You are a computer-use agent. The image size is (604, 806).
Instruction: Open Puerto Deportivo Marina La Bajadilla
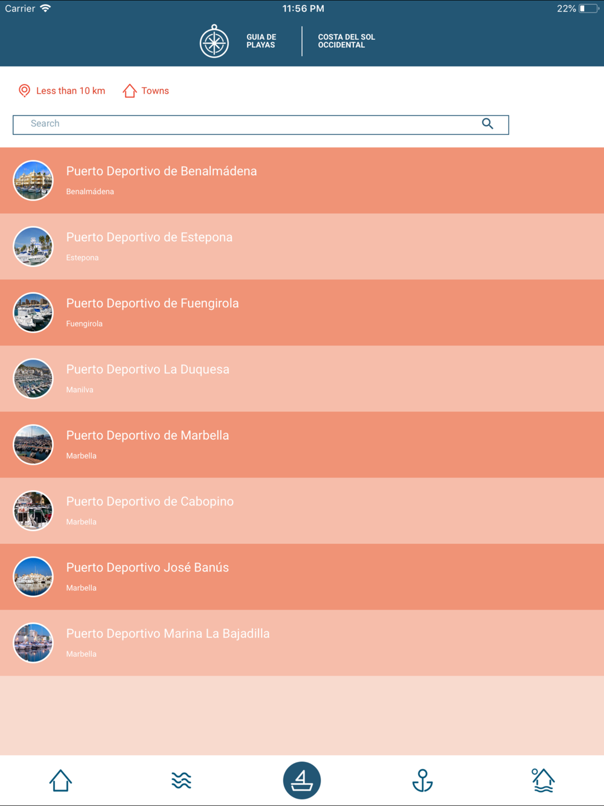tap(302, 643)
